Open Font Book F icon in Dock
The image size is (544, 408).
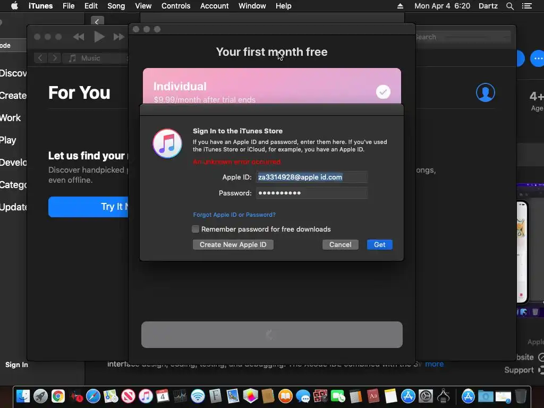coord(216,396)
